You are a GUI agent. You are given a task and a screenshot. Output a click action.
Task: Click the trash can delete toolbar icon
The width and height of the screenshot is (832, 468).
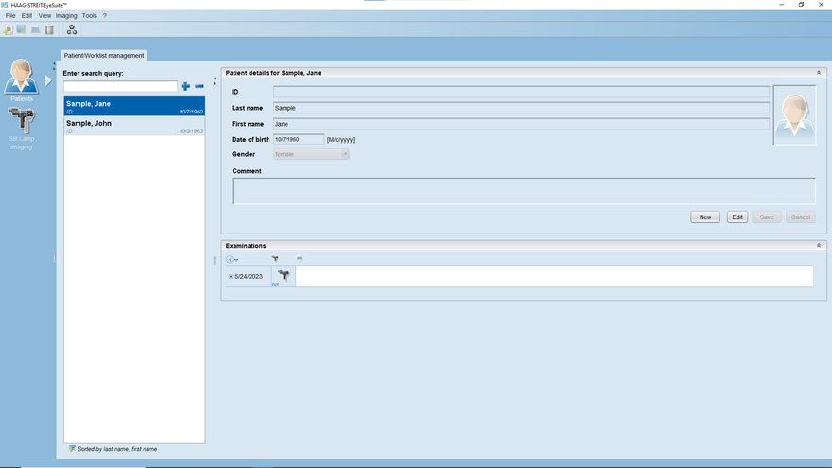(x=49, y=30)
